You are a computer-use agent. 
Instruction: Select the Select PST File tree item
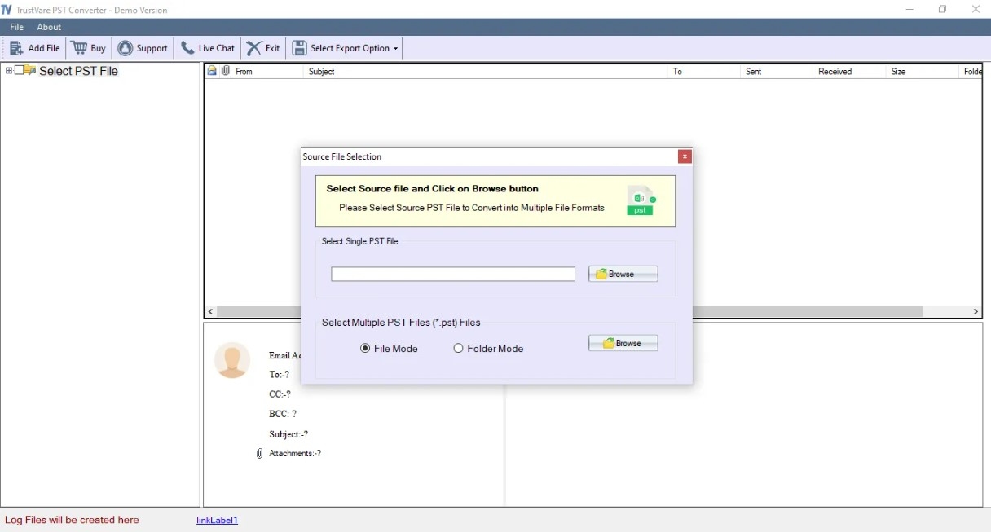click(78, 71)
